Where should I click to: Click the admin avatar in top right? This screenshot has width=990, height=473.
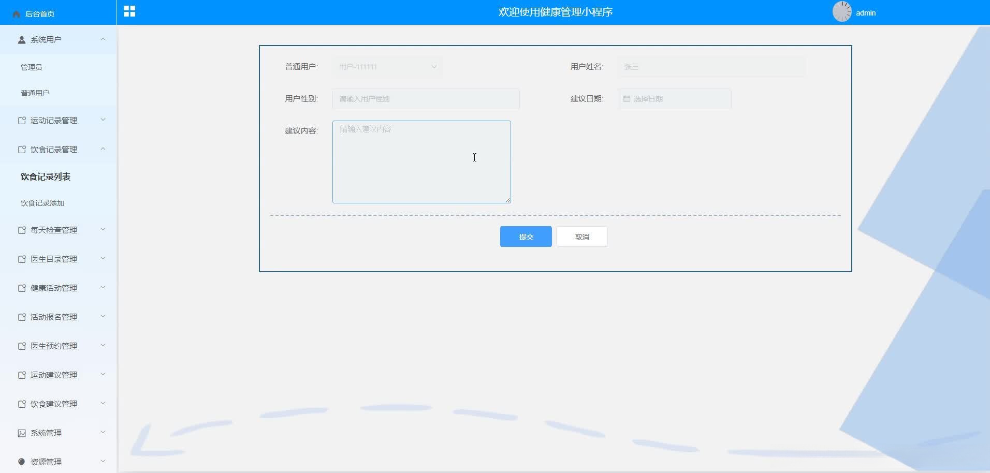[842, 11]
